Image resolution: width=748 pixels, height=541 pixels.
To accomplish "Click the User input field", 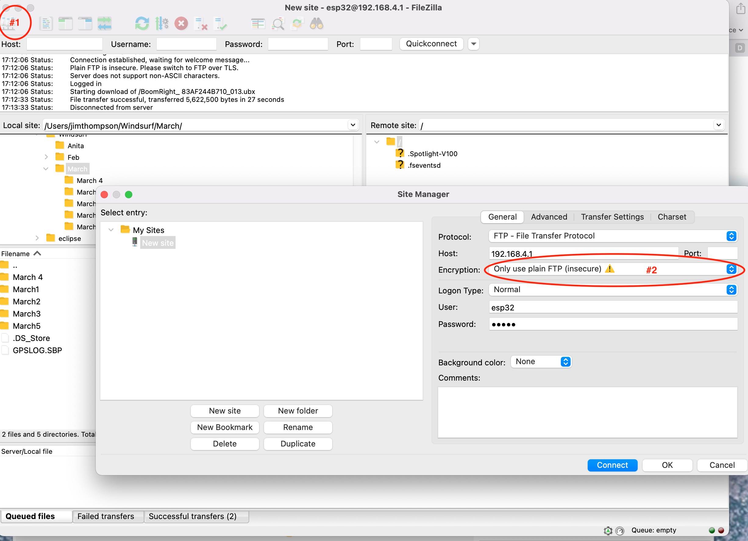I will click(x=613, y=307).
